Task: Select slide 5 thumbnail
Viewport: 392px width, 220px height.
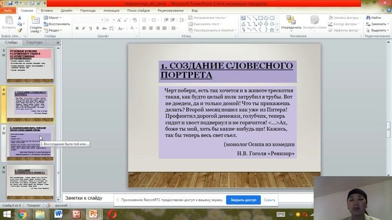Action: click(x=30, y=65)
